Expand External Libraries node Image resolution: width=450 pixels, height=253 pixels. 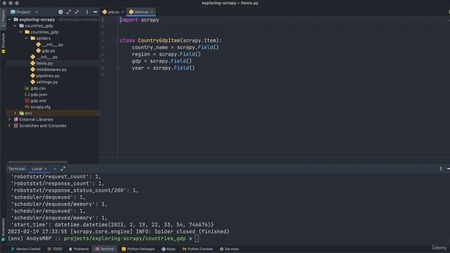click(9, 119)
